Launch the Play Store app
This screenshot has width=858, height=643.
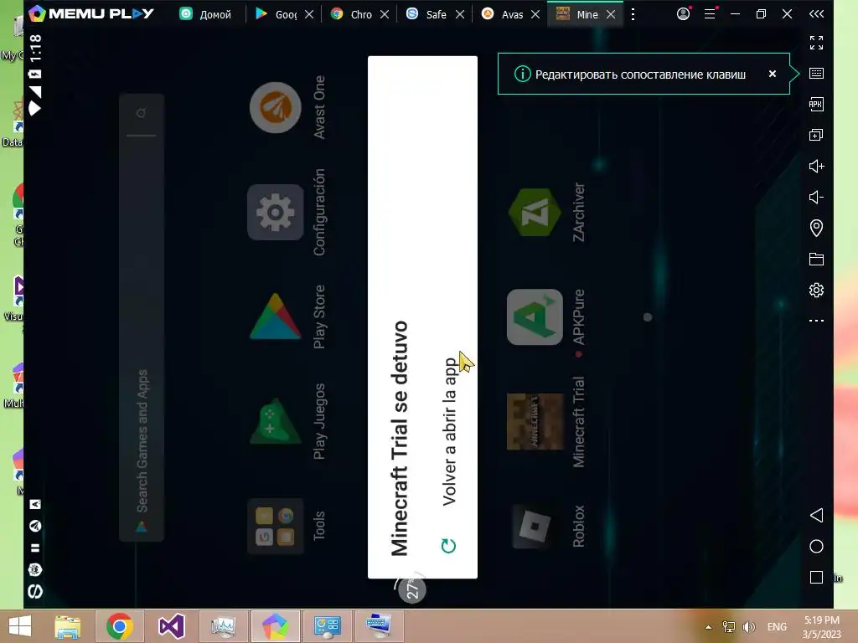[x=275, y=316]
